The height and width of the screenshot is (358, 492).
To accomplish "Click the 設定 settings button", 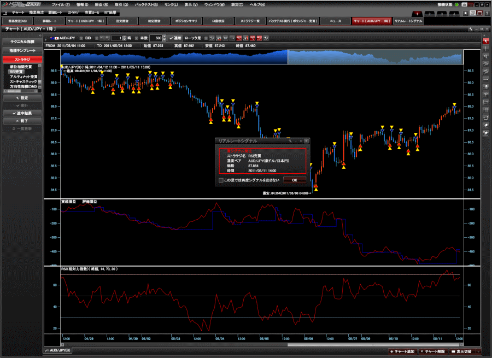I will tap(22, 98).
